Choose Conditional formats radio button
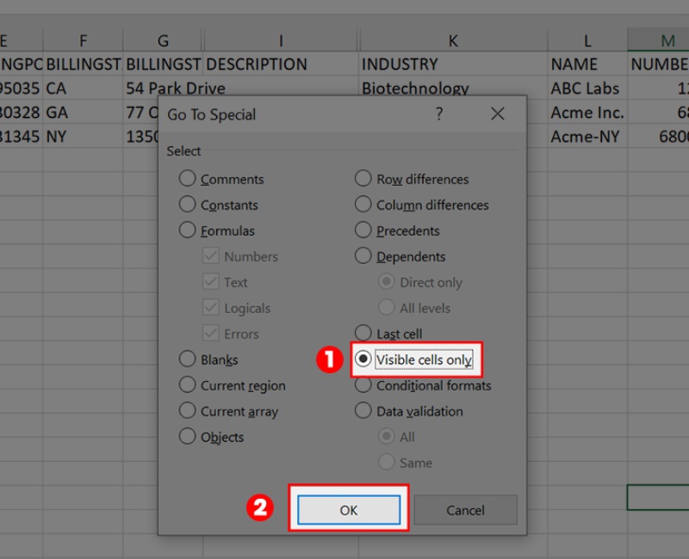 point(363,385)
